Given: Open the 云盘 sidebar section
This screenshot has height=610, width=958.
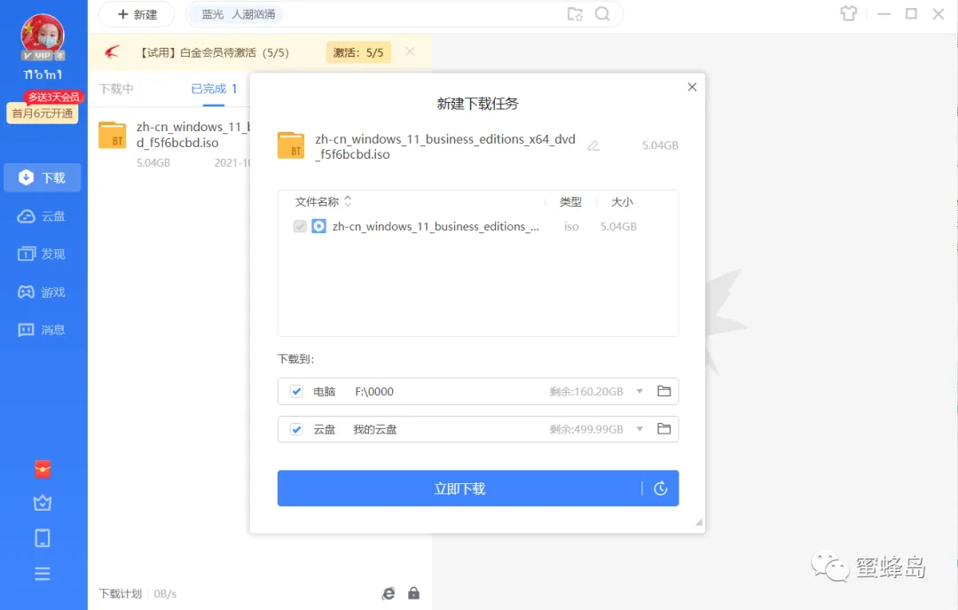Looking at the screenshot, I should tap(43, 216).
